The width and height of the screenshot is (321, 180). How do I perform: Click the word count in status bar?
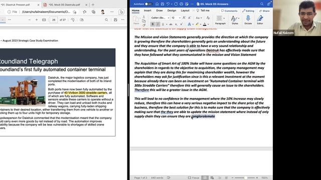tap(157, 178)
